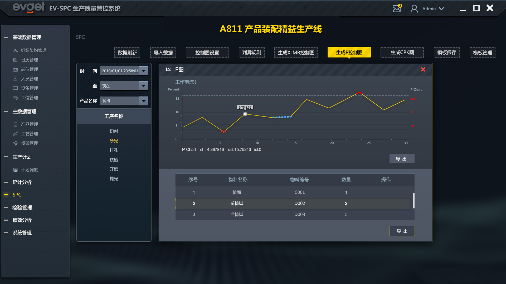
Task: Select 生成X-MR控制图 tab
Action: tap(296, 52)
